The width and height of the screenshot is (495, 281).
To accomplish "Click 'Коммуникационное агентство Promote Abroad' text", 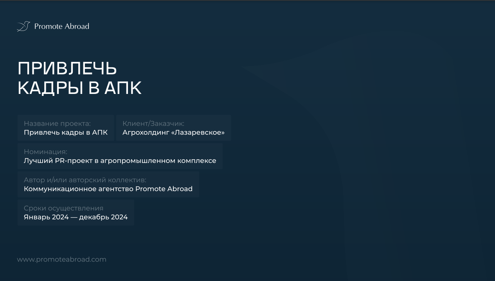I will click(x=108, y=189).
